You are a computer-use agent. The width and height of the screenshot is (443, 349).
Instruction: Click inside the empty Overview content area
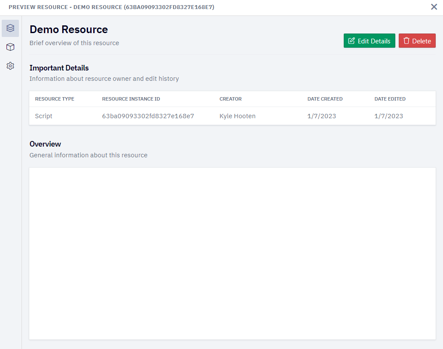[232, 254]
